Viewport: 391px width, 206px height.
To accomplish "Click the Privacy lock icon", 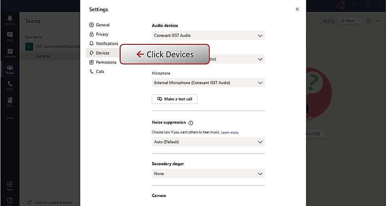I will coord(91,34).
